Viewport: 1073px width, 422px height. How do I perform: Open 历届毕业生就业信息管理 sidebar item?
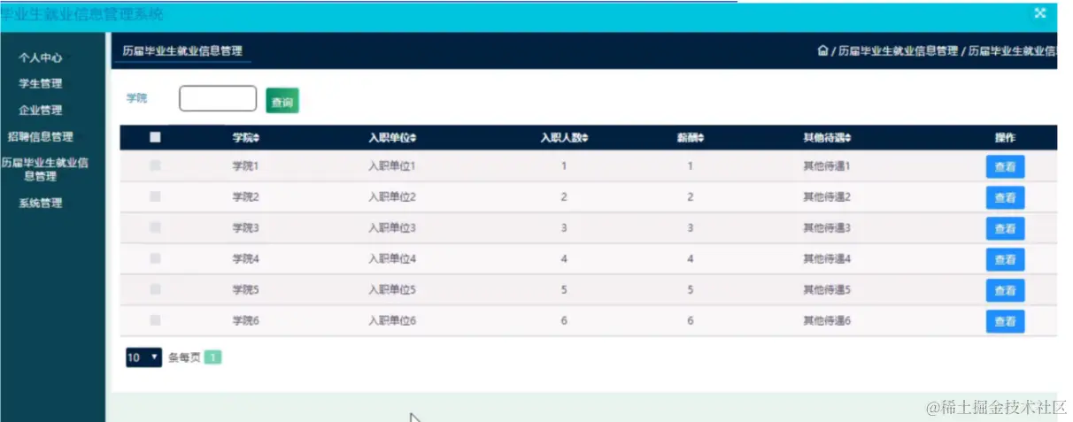click(x=44, y=169)
